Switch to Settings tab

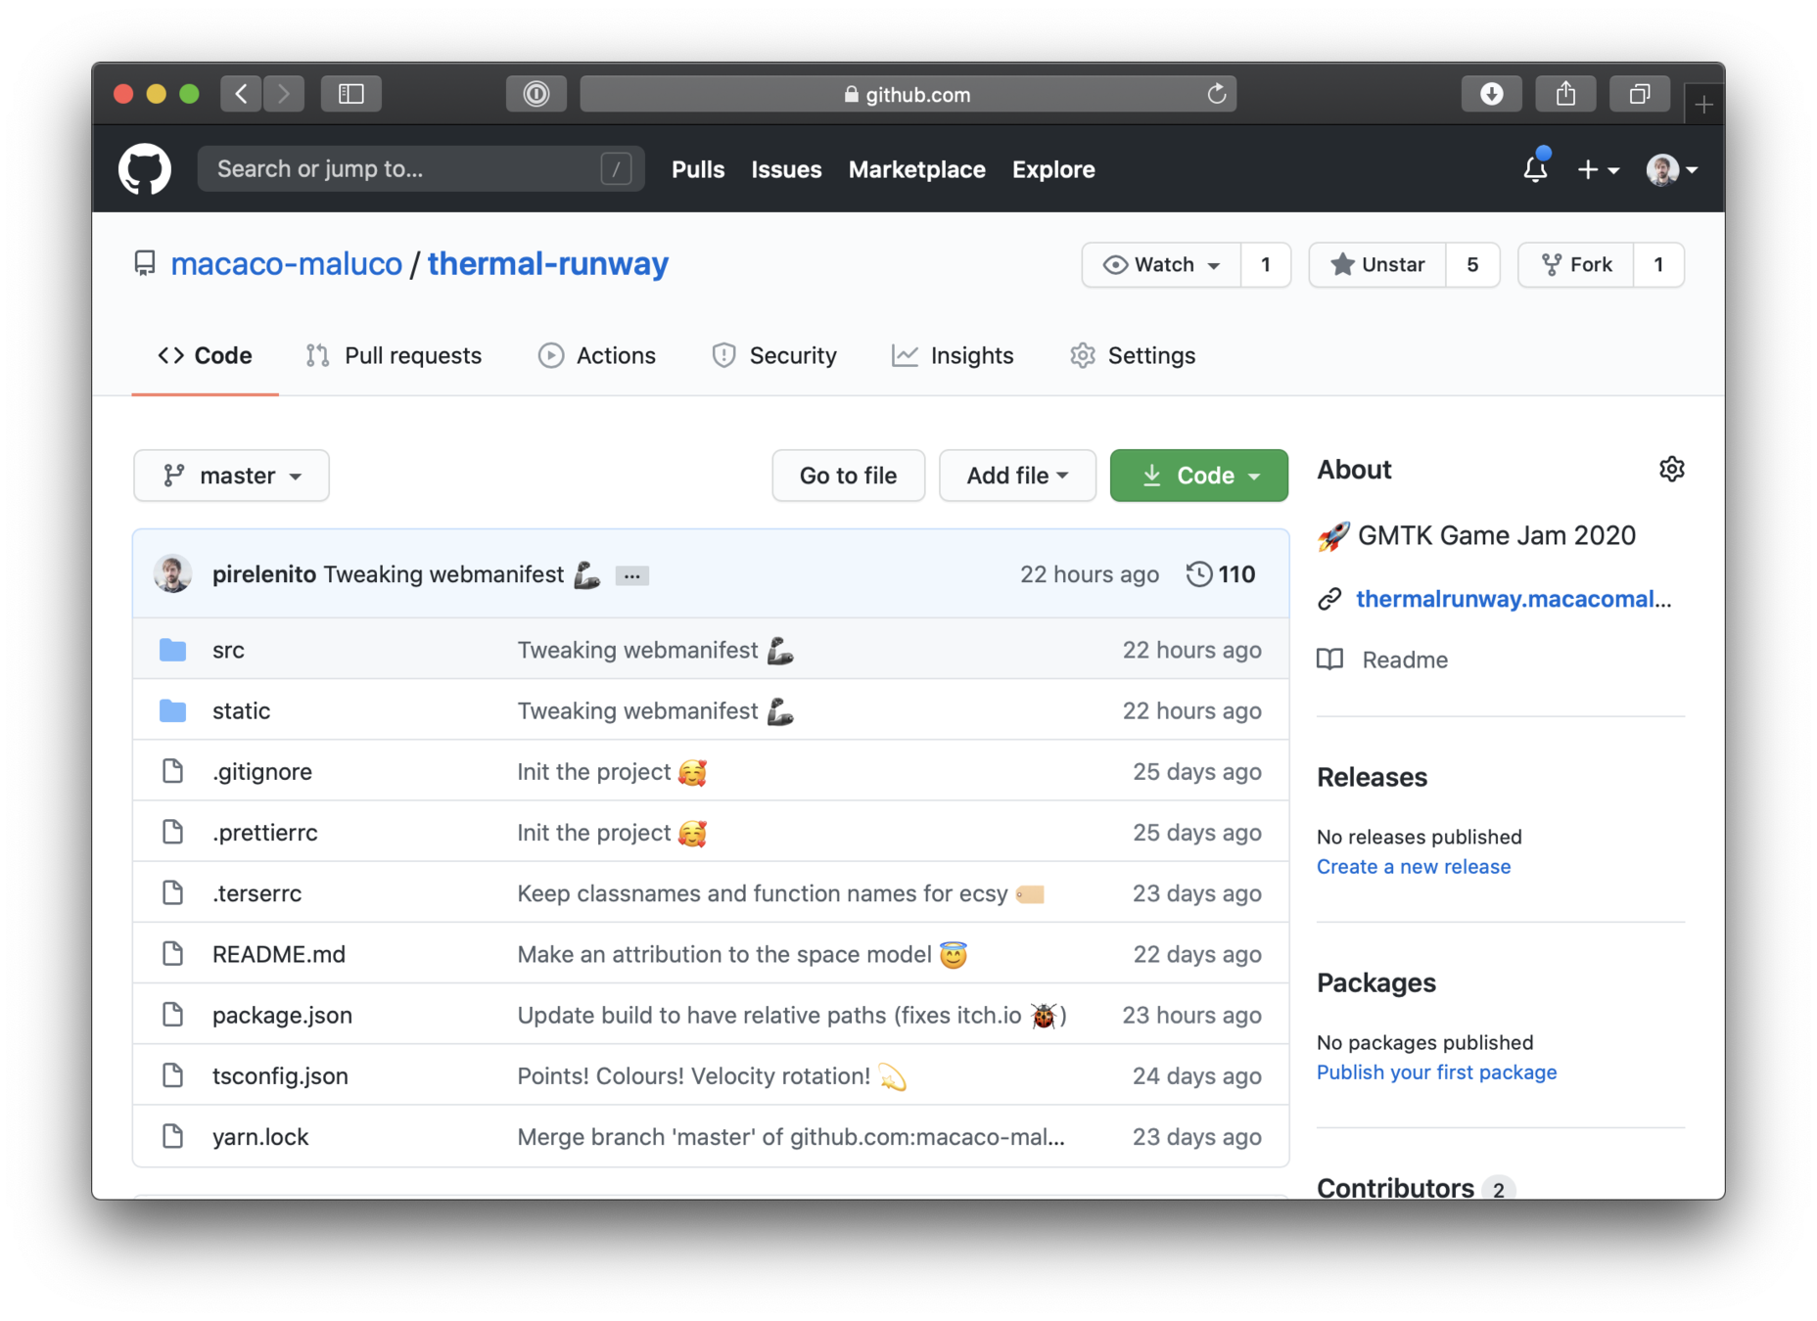pyautogui.click(x=1133, y=355)
